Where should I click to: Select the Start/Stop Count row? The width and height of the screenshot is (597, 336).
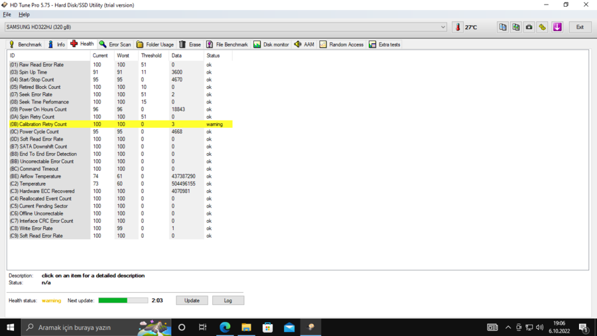(120, 80)
